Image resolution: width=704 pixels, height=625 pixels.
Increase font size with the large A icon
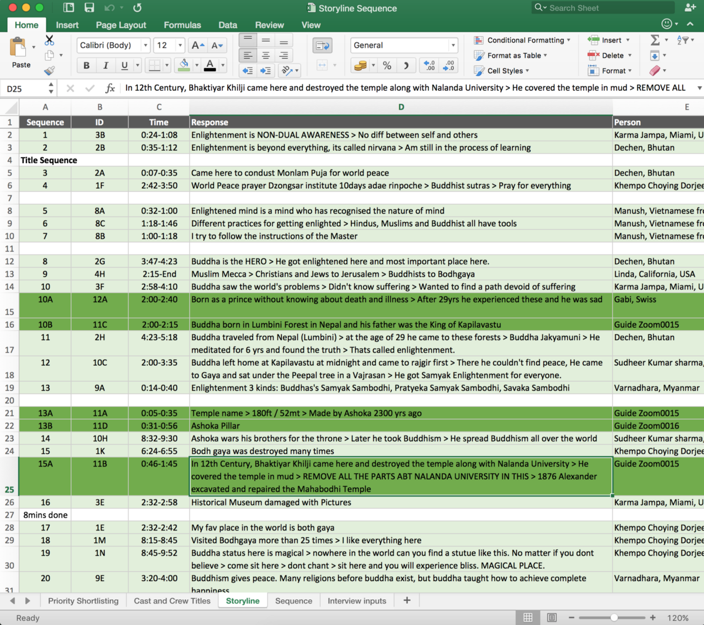point(198,45)
